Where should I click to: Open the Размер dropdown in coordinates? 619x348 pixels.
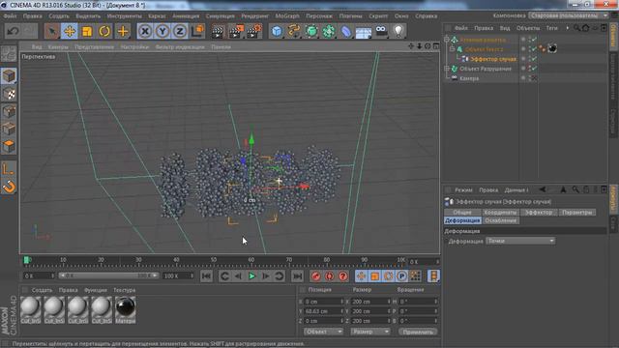pyautogui.click(x=370, y=332)
